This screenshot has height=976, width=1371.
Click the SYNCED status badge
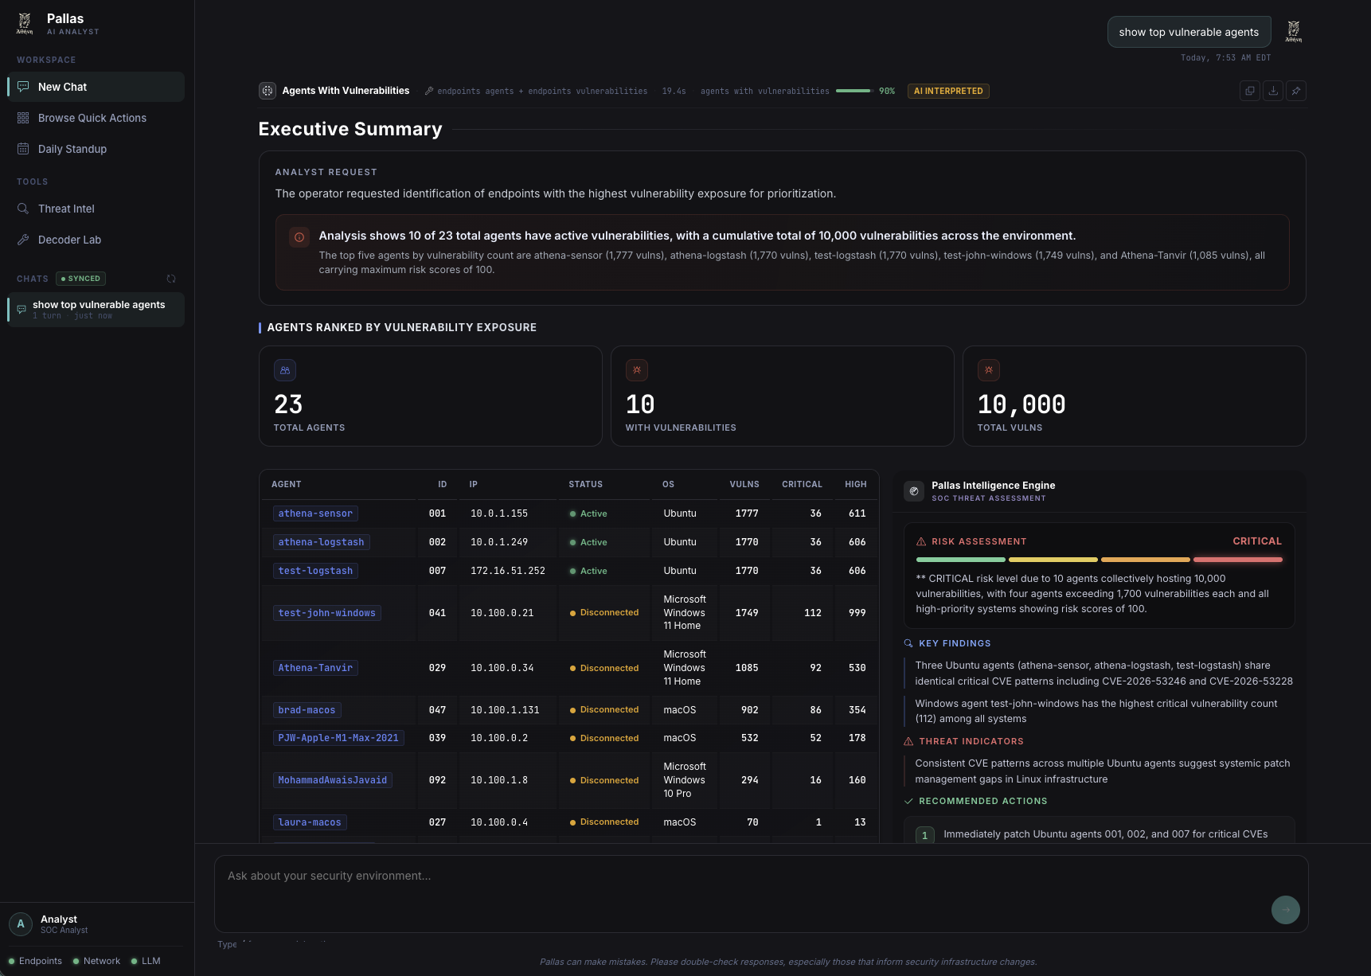pyautogui.click(x=81, y=279)
